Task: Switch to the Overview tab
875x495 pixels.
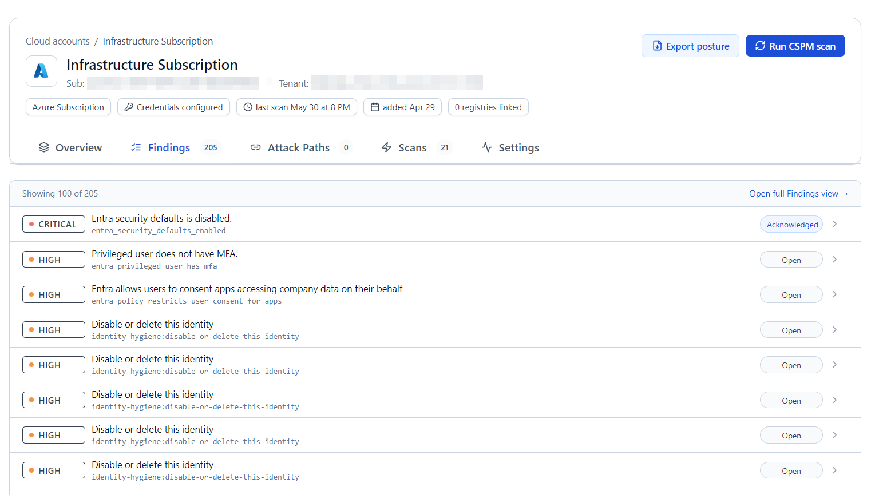Action: point(70,147)
